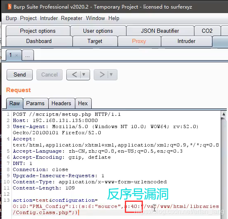
Task: Open the Help menu
Action: click(x=114, y=18)
